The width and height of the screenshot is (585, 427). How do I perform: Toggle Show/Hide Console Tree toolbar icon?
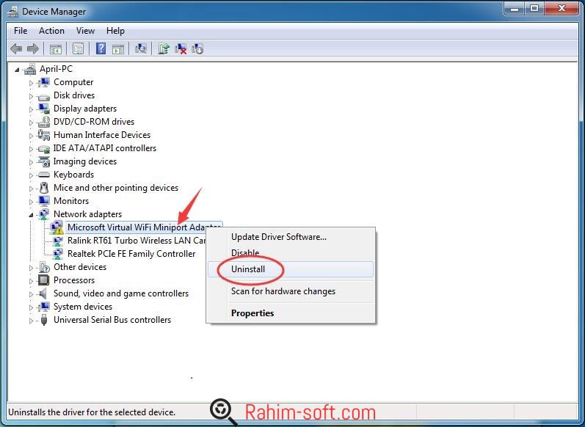pos(56,48)
